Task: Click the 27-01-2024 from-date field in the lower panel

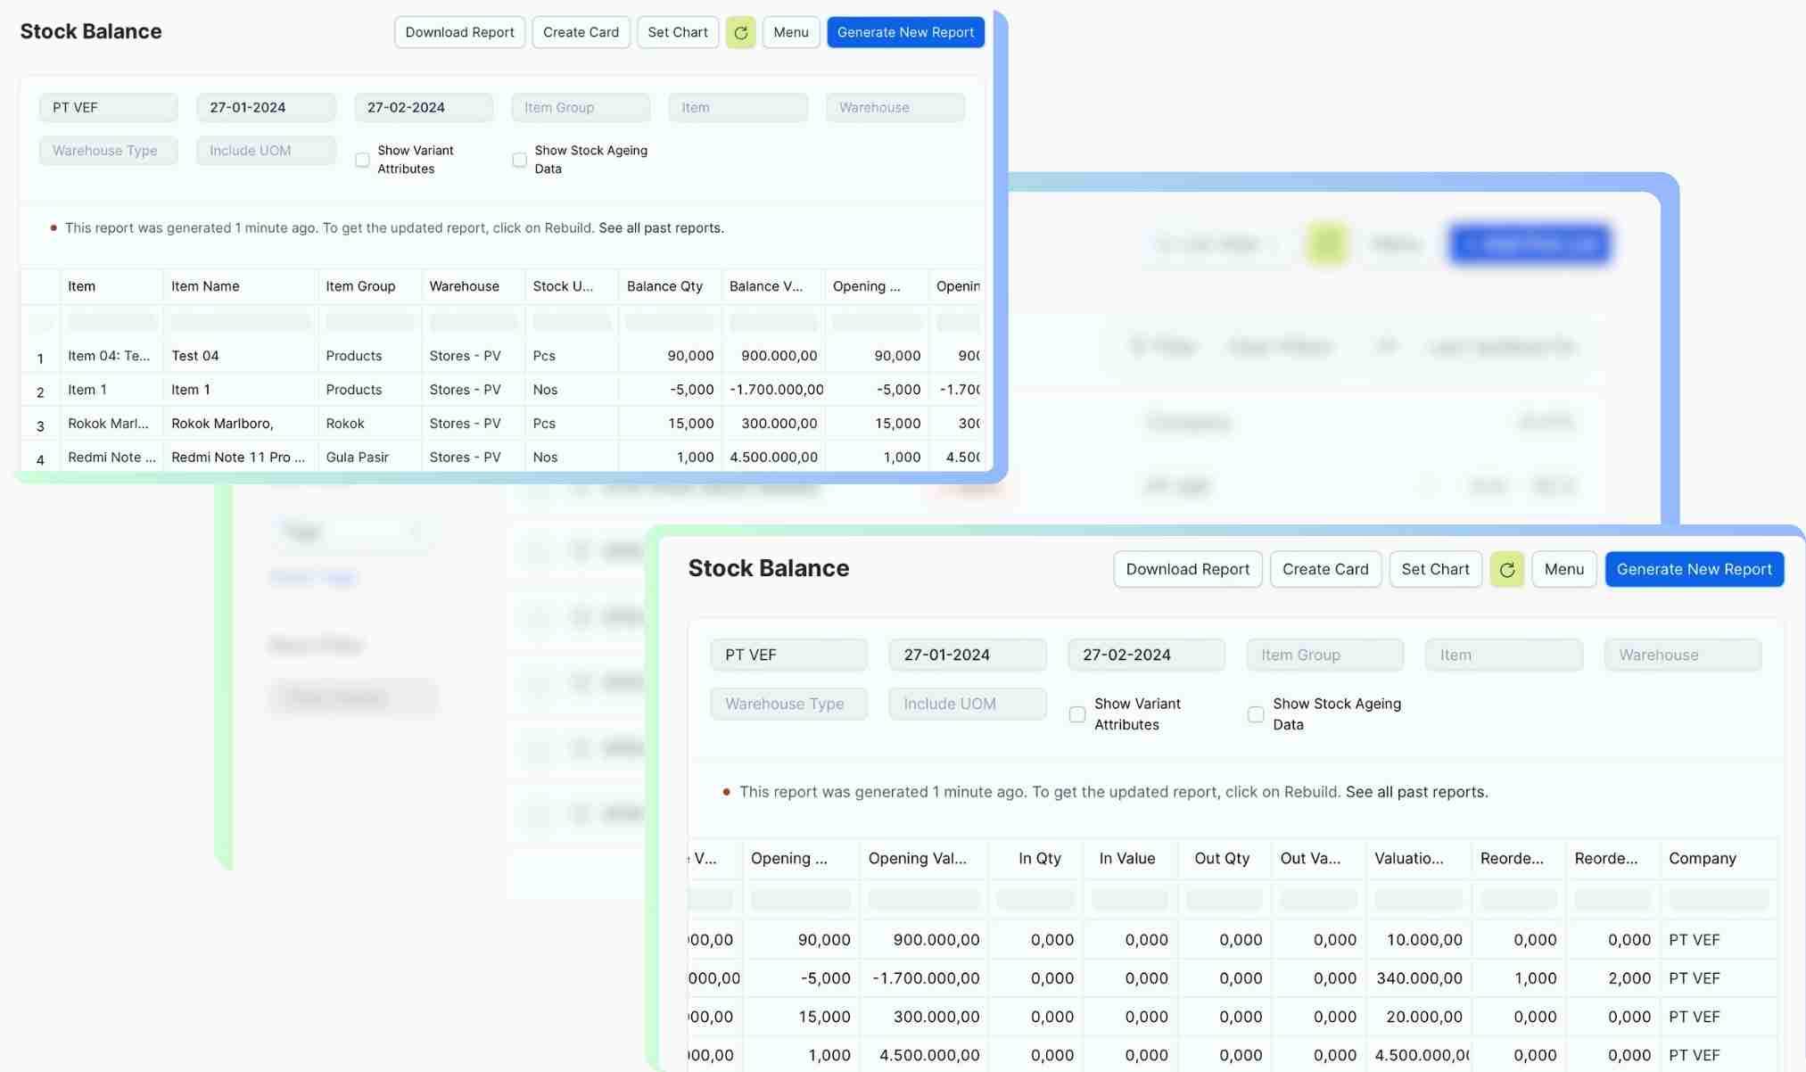Action: click(x=967, y=656)
